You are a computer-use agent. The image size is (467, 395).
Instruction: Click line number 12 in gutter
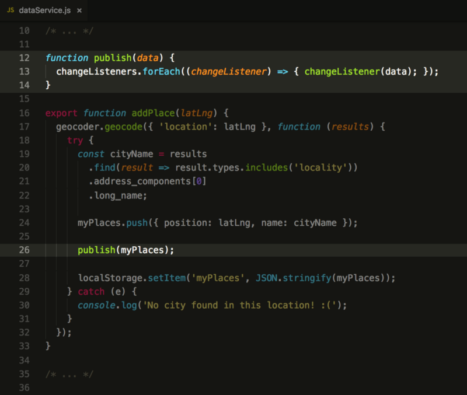24,58
